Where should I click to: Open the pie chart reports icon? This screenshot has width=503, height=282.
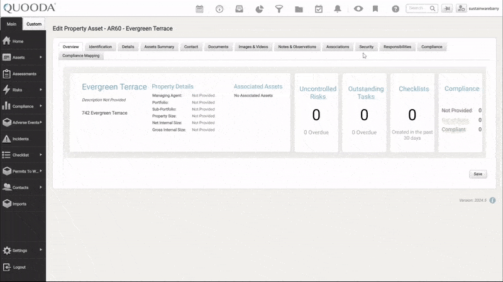click(x=259, y=9)
